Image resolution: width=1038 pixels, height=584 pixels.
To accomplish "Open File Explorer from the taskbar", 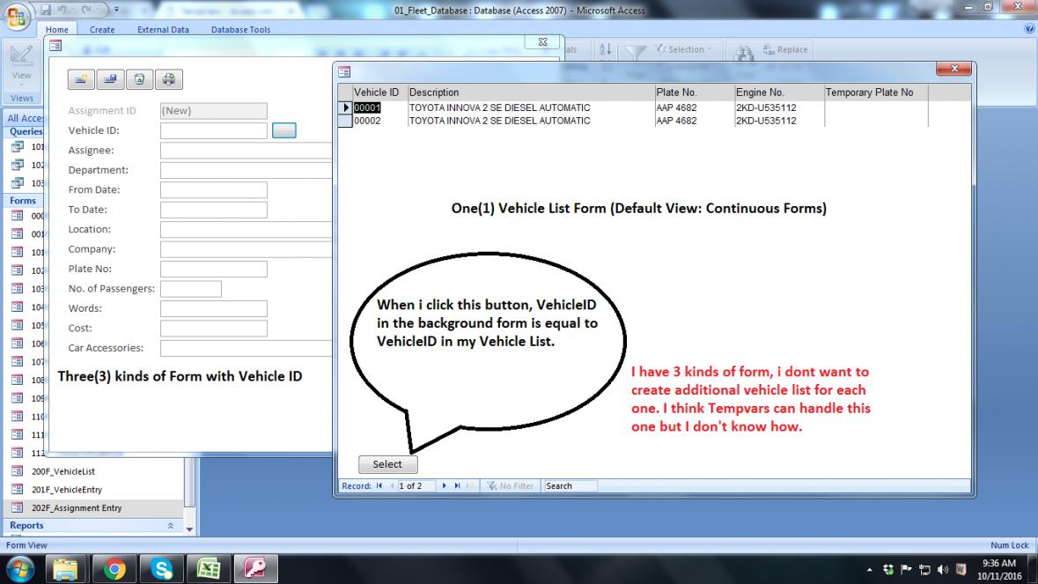I will pos(65,569).
